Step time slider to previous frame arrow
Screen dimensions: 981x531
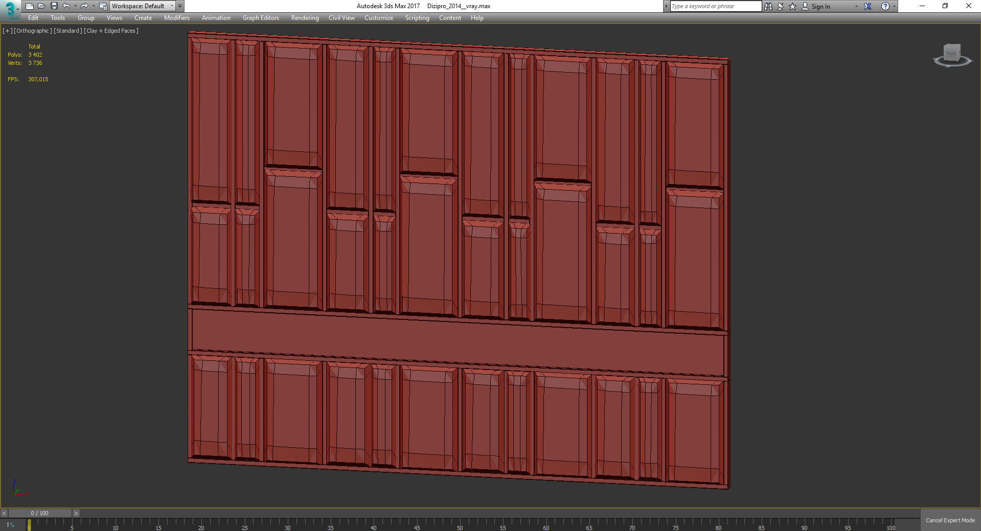4,513
